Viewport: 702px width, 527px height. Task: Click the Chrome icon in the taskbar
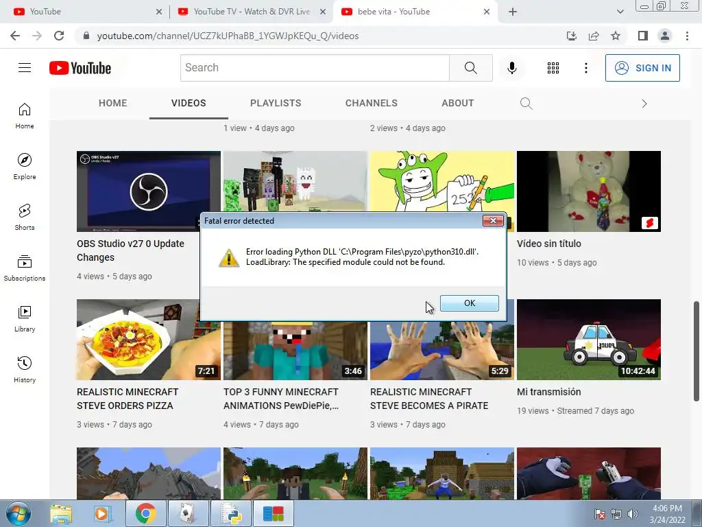(x=146, y=513)
